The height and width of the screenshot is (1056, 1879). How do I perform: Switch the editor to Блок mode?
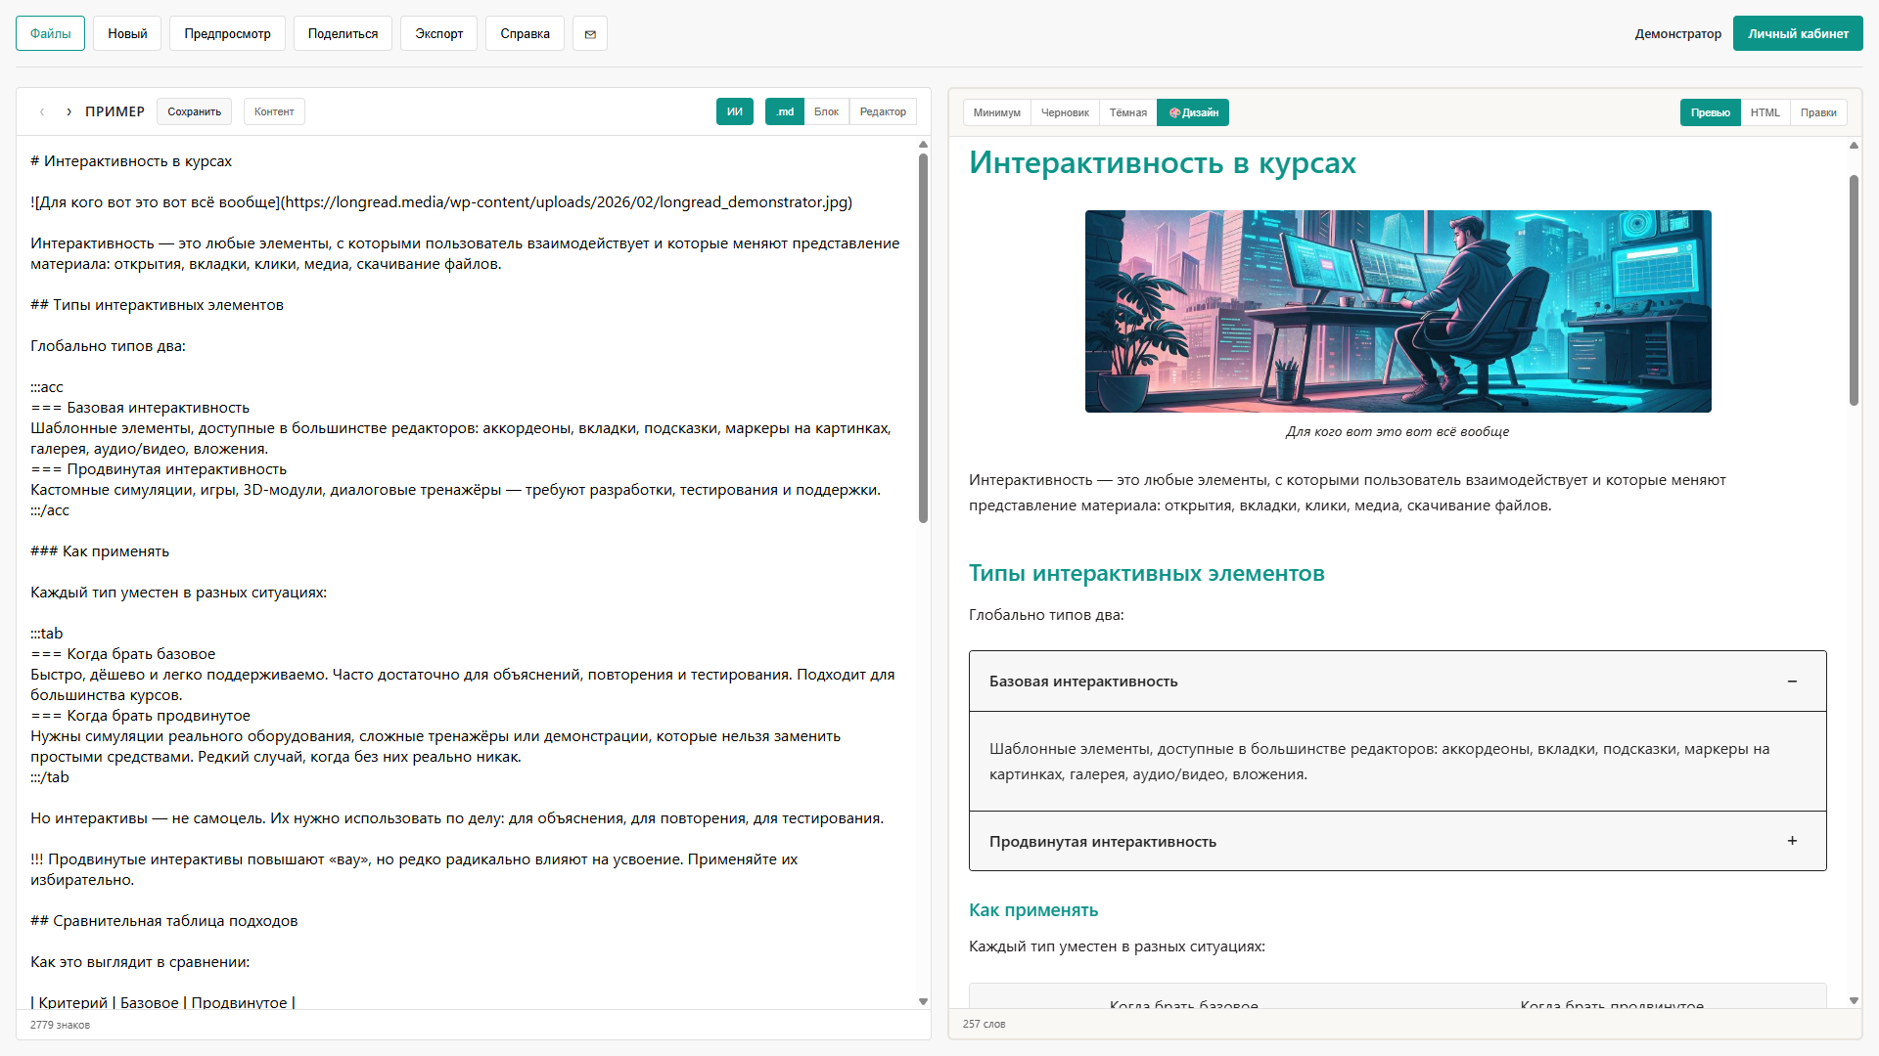pos(826,111)
